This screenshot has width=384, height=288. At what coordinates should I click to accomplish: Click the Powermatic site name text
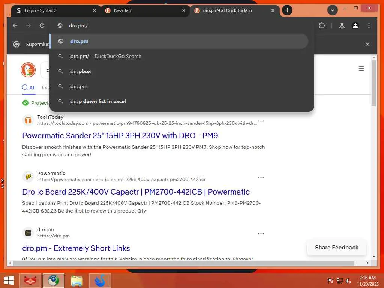tap(51, 173)
